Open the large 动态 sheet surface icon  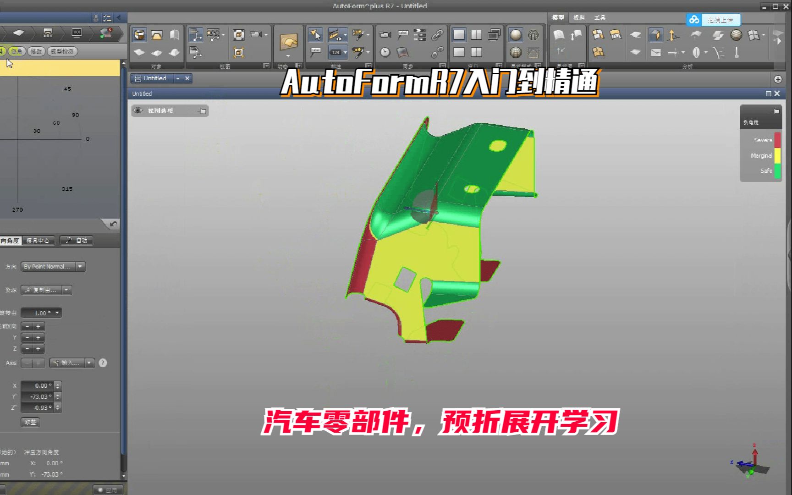pos(288,42)
